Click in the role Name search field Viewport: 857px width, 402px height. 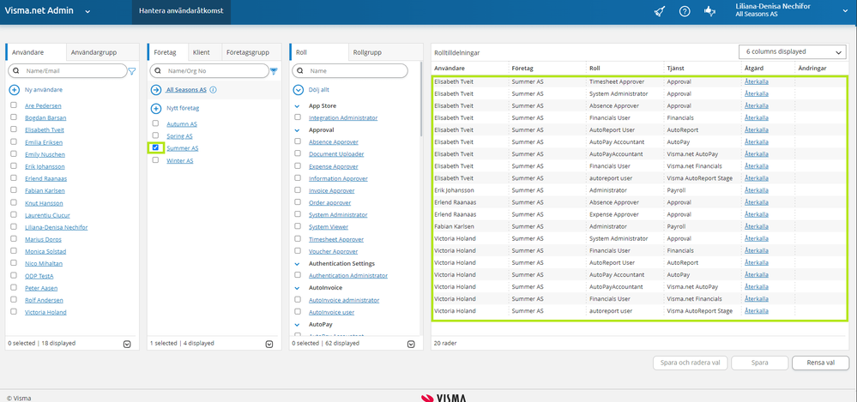click(x=350, y=71)
